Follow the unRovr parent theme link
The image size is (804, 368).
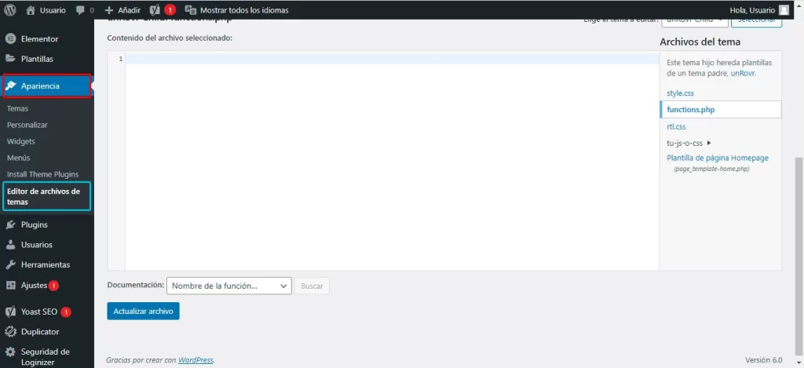click(743, 73)
